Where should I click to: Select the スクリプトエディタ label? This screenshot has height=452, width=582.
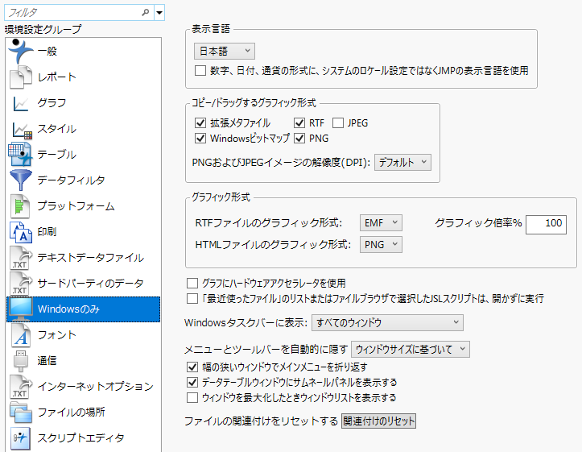81,437
